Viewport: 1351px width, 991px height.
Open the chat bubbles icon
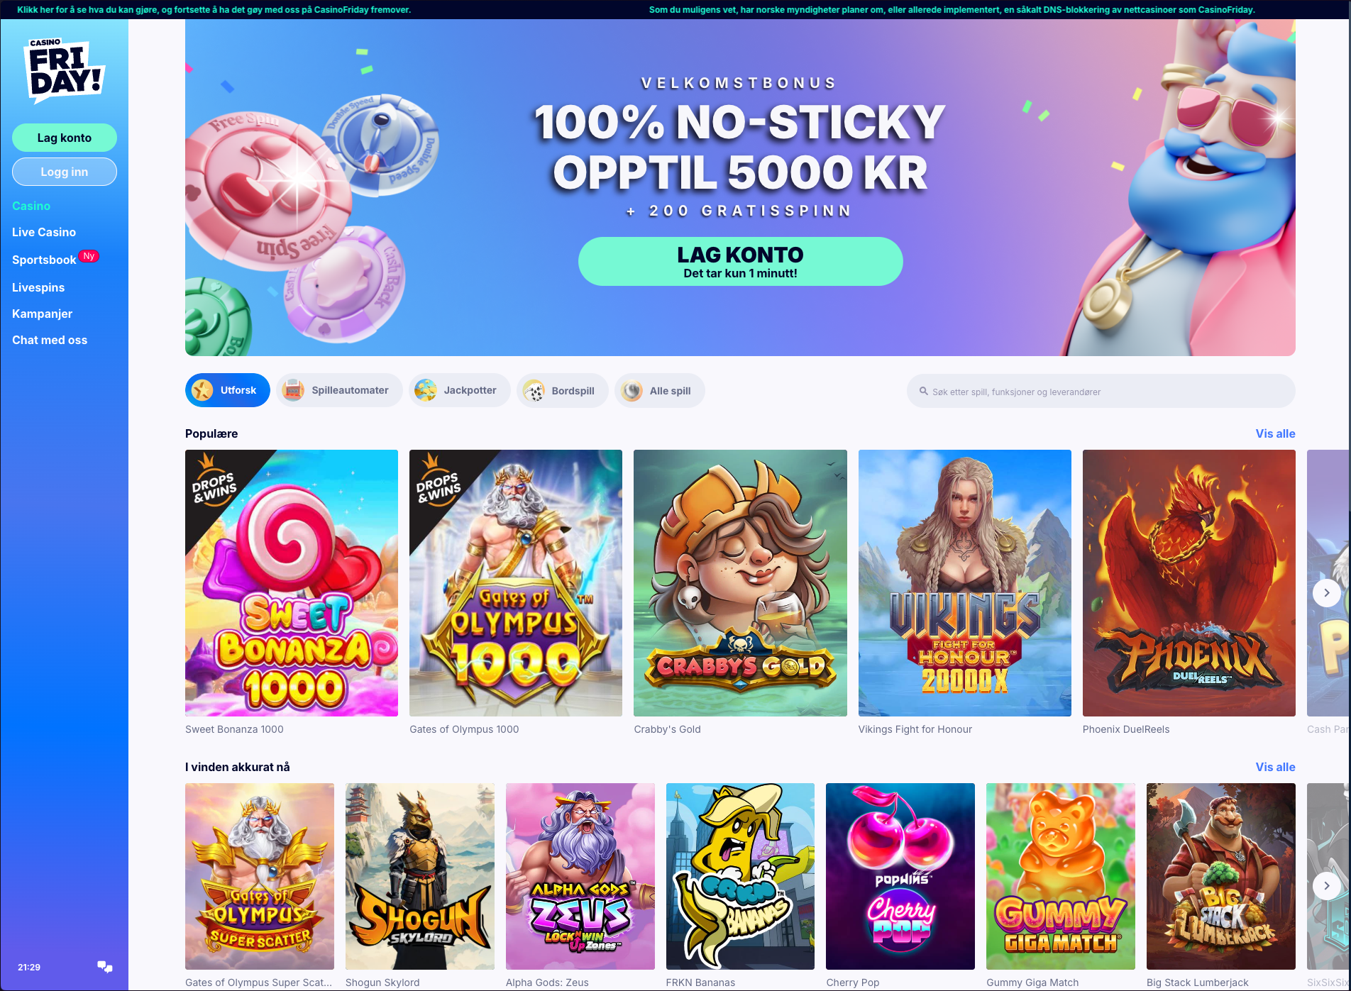(x=105, y=967)
